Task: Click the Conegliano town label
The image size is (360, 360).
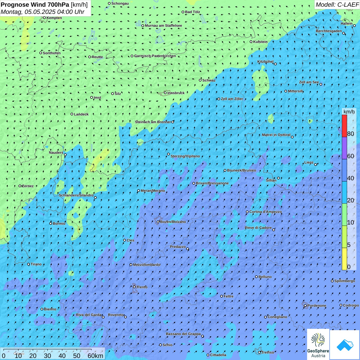Action: (x=277, y=317)
